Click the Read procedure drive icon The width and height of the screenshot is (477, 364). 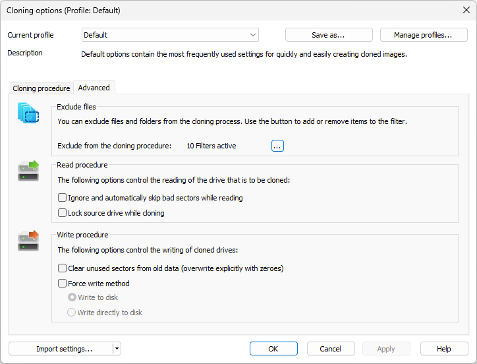point(28,171)
